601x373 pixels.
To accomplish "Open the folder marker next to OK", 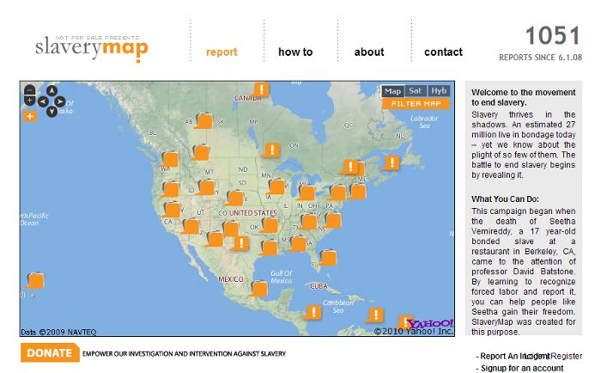I will (268, 225).
